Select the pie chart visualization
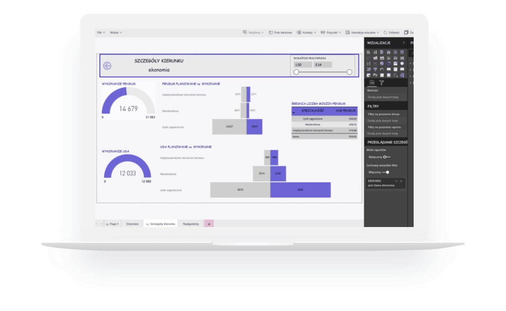 click(x=382, y=64)
